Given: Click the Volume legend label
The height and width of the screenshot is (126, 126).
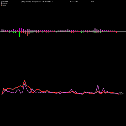Looking at the screenshot, I should coord(5,4).
